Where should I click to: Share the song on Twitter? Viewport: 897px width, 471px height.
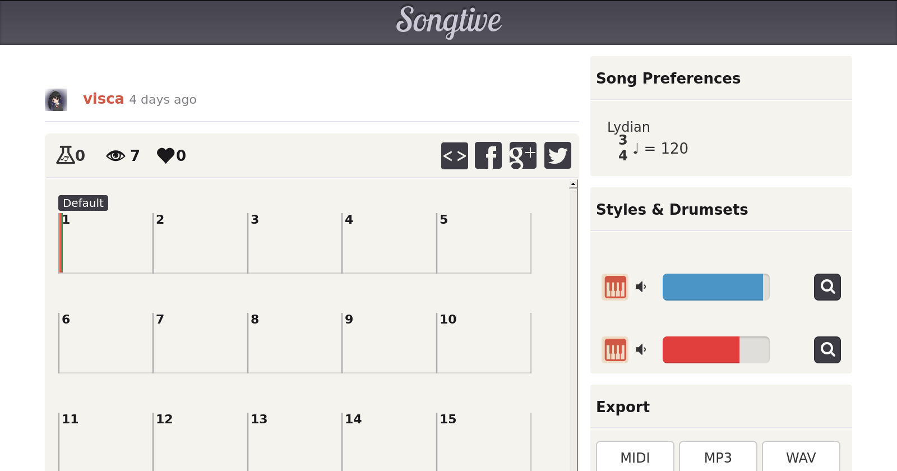click(x=558, y=155)
